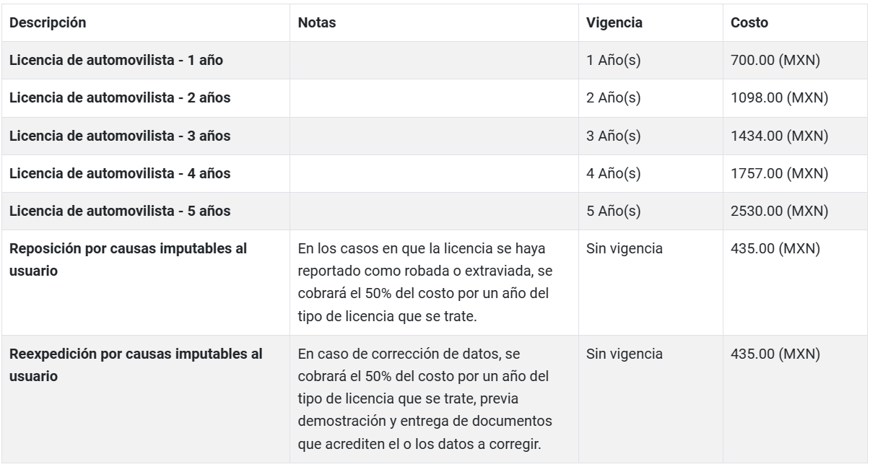Click the 3 Año(s) vigencia cell
Image resolution: width=870 pixels, height=467 pixels.
(x=614, y=136)
